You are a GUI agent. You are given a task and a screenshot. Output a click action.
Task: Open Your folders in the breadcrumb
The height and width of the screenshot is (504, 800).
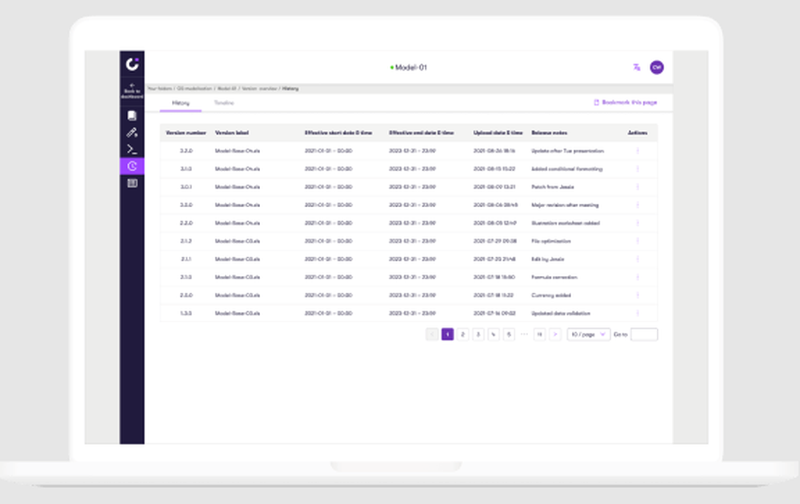(160, 89)
